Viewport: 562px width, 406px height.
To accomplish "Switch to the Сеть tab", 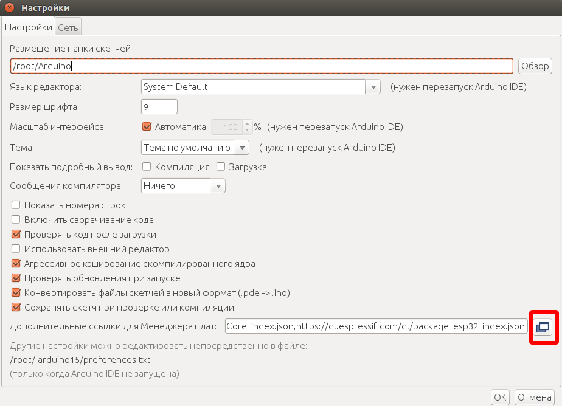I will point(68,27).
